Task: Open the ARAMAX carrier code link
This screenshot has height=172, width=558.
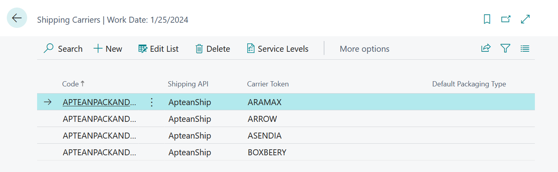Action: pos(97,102)
